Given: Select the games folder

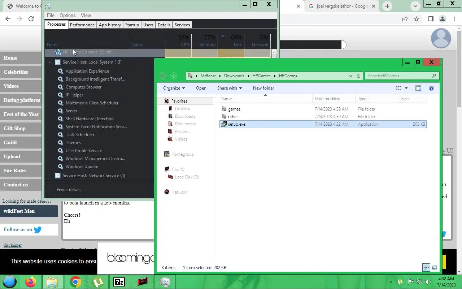Looking at the screenshot, I should pyautogui.click(x=323, y=109).
